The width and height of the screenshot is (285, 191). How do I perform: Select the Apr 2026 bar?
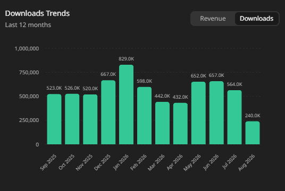click(x=180, y=124)
